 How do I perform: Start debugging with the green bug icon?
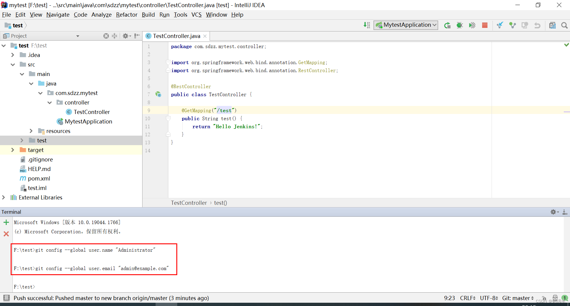click(x=460, y=25)
